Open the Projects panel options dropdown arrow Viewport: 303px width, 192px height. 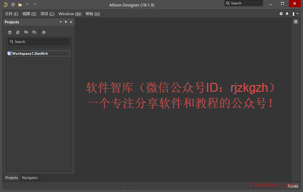61,22
